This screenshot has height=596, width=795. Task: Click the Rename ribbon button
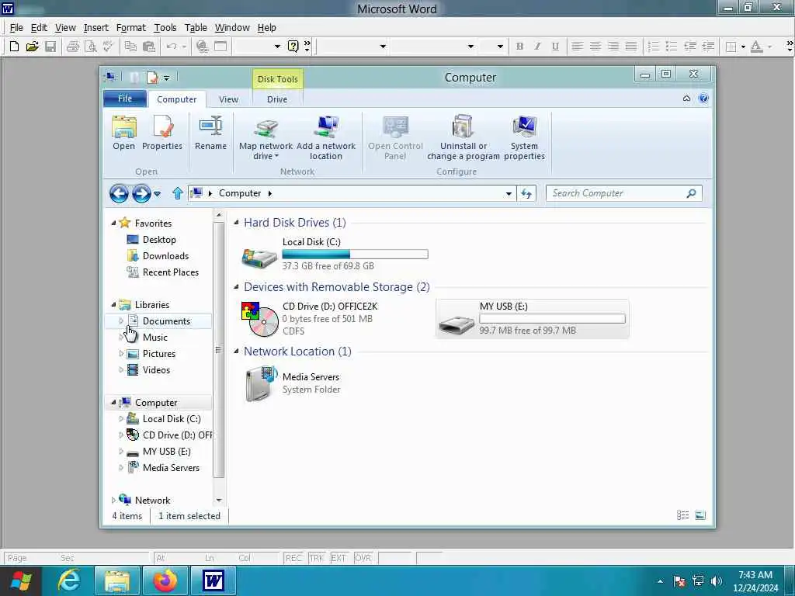point(211,133)
